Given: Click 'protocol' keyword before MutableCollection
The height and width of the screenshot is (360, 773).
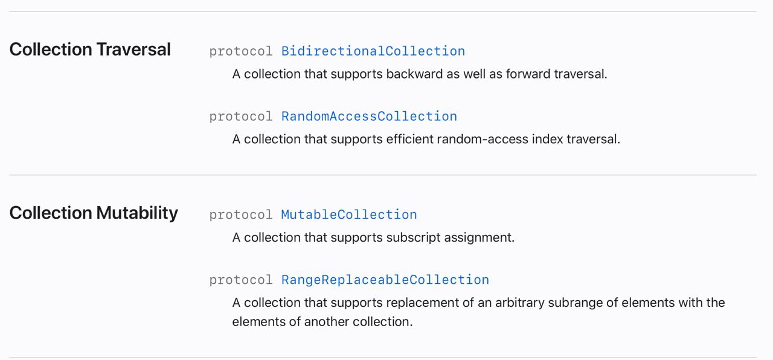Looking at the screenshot, I should click(241, 215).
